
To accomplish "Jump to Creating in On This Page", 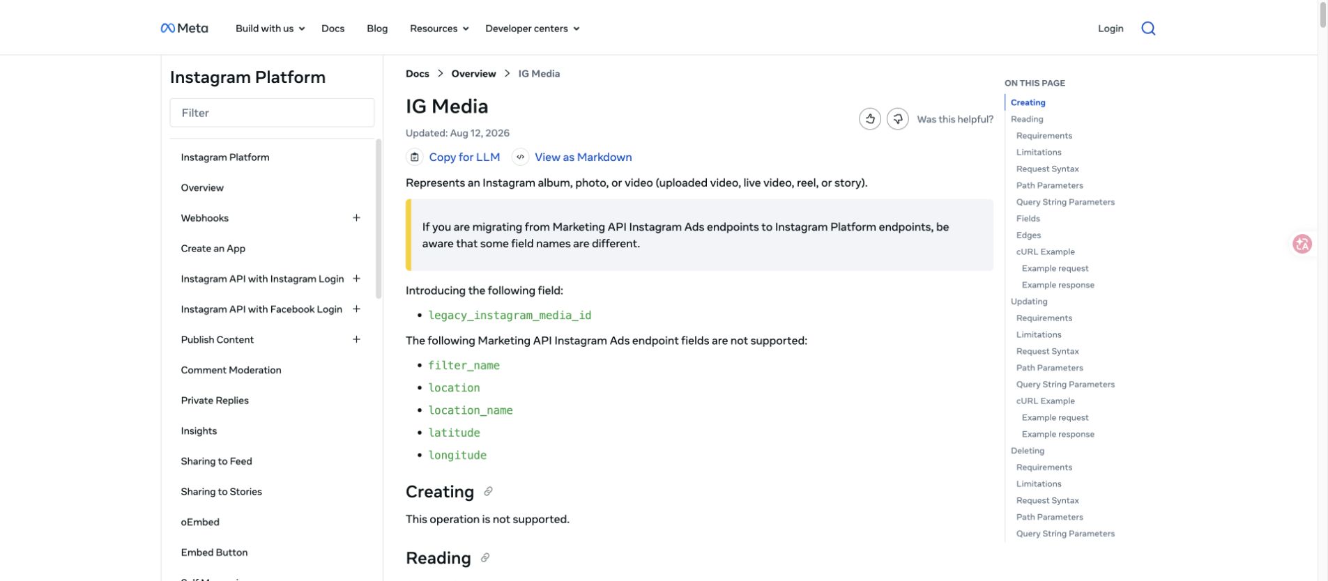I will 1028,102.
